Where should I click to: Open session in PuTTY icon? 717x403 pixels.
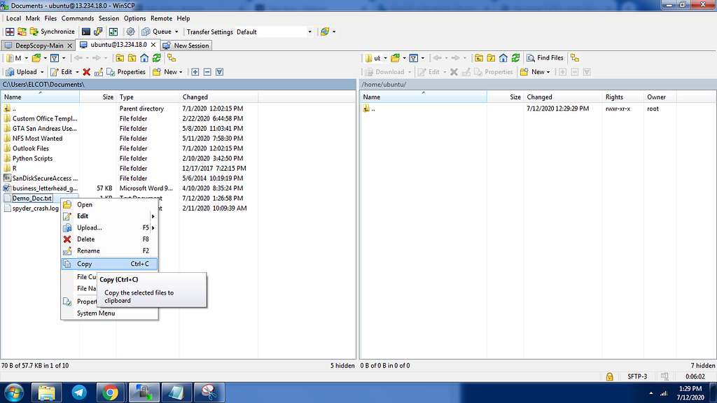coord(98,31)
